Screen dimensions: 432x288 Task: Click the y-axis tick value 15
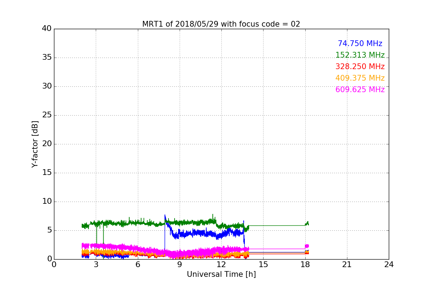[47, 173]
